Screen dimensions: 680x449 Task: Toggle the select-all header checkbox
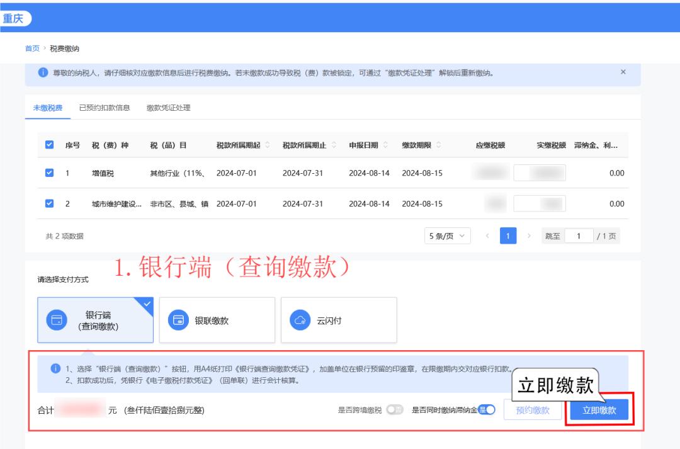[x=50, y=145]
